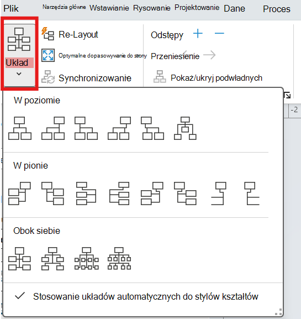The height and width of the screenshot is (319, 301).
Task: Select second W poziomie layout icon
Action: (53, 128)
